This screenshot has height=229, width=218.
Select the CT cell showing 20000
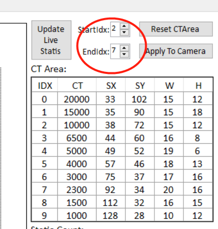click(77, 99)
